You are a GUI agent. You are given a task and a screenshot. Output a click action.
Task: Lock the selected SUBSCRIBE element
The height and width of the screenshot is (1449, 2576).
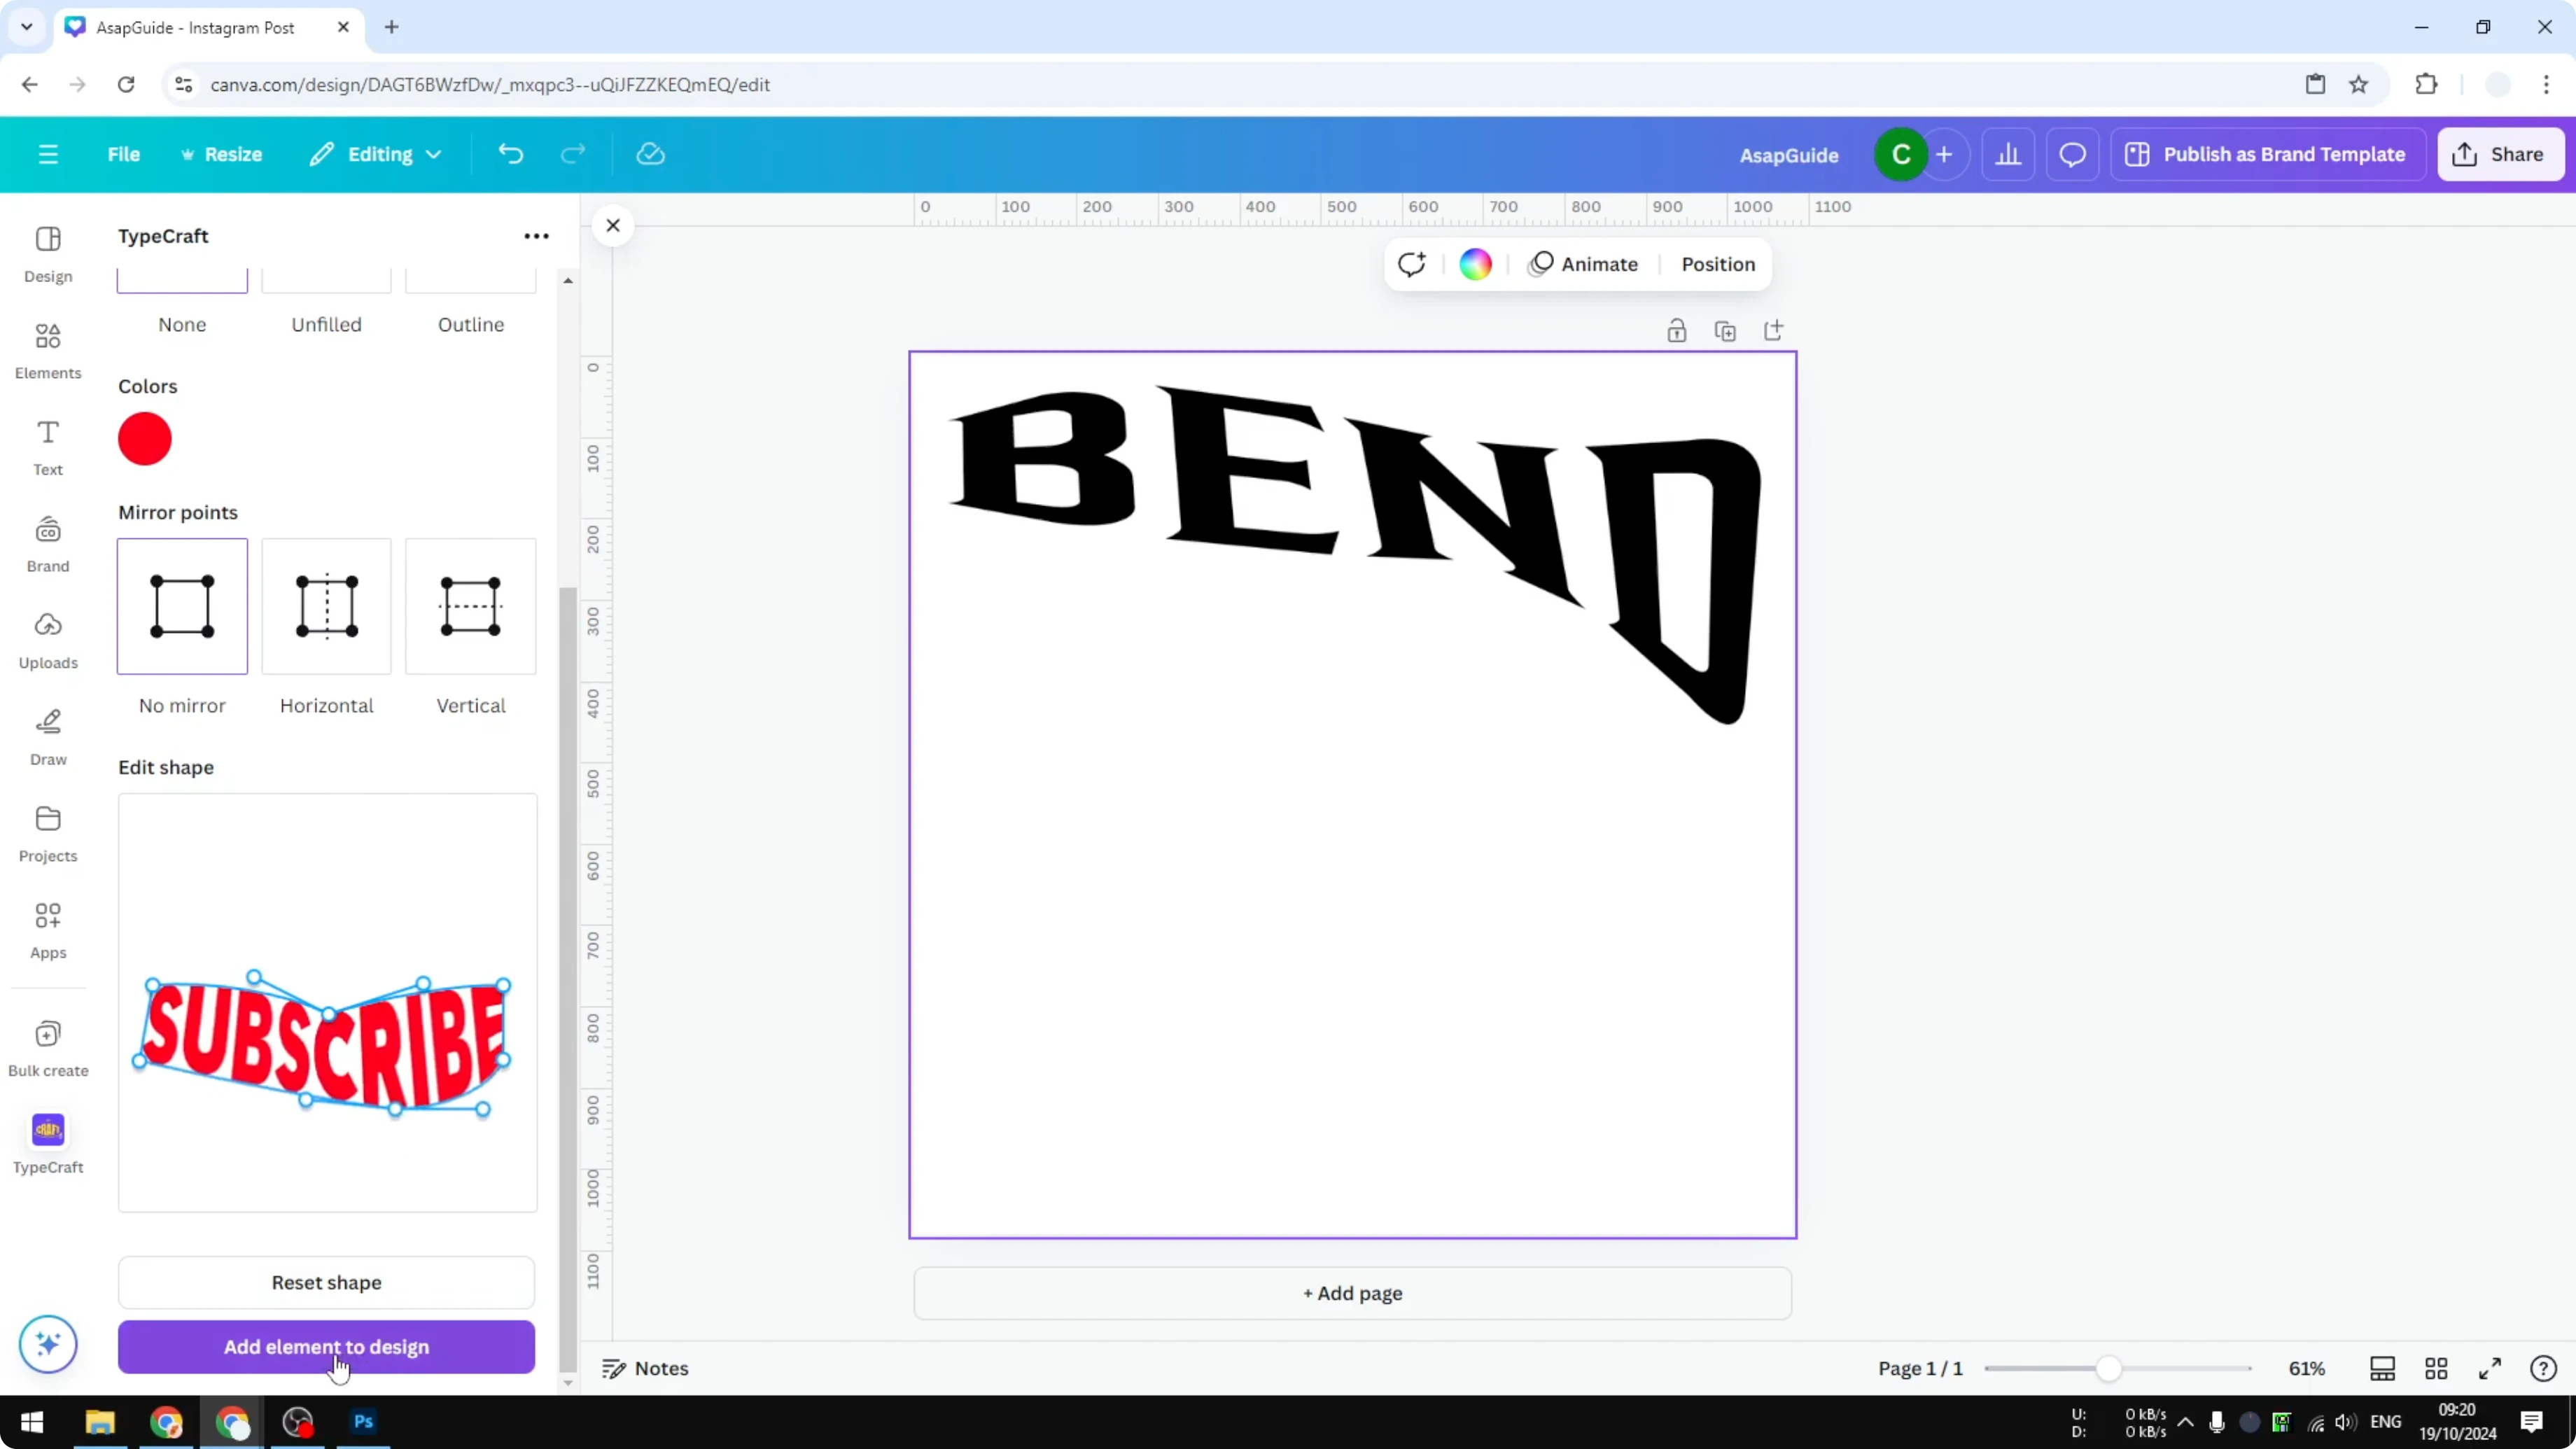coord(1676,330)
